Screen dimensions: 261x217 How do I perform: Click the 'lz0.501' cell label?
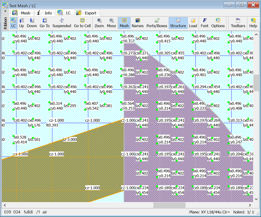(x=34, y=139)
